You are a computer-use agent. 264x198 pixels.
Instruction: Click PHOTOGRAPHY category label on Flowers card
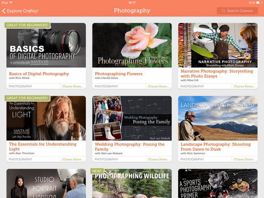tap(106, 86)
